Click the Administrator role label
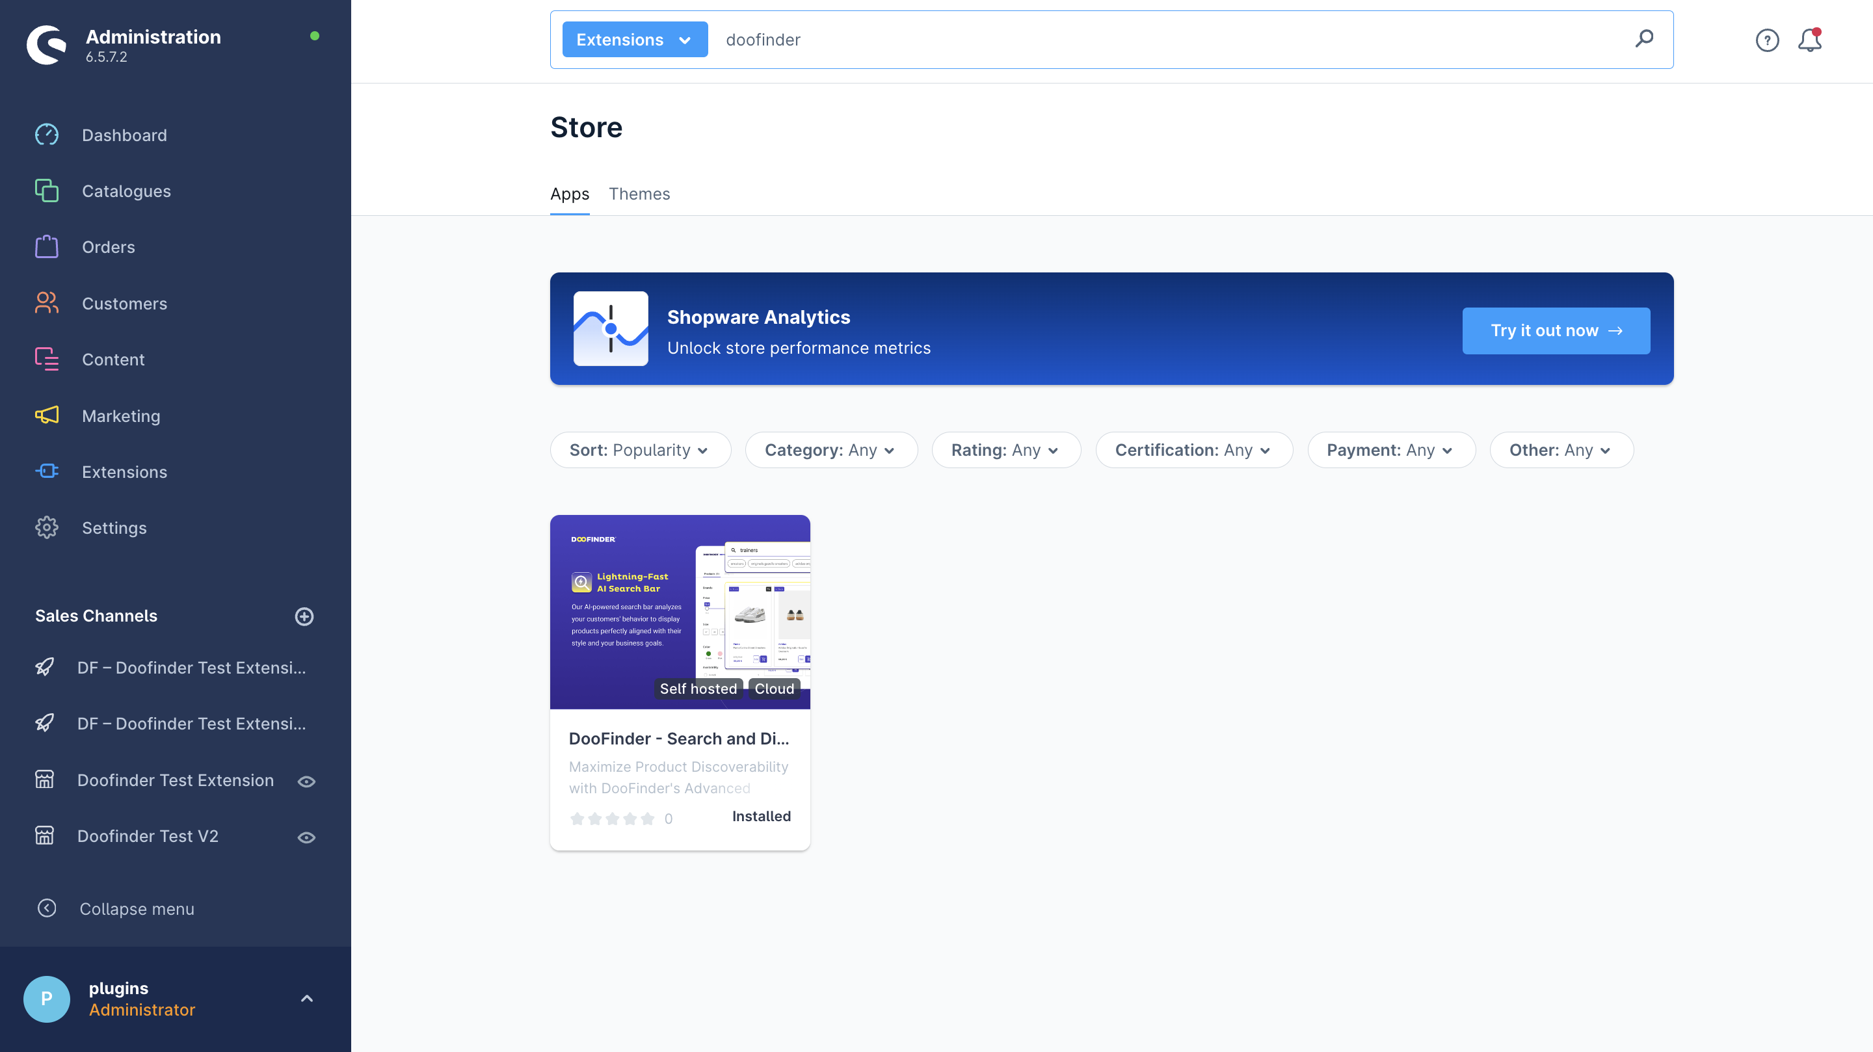1873x1052 pixels. pyautogui.click(x=142, y=1010)
